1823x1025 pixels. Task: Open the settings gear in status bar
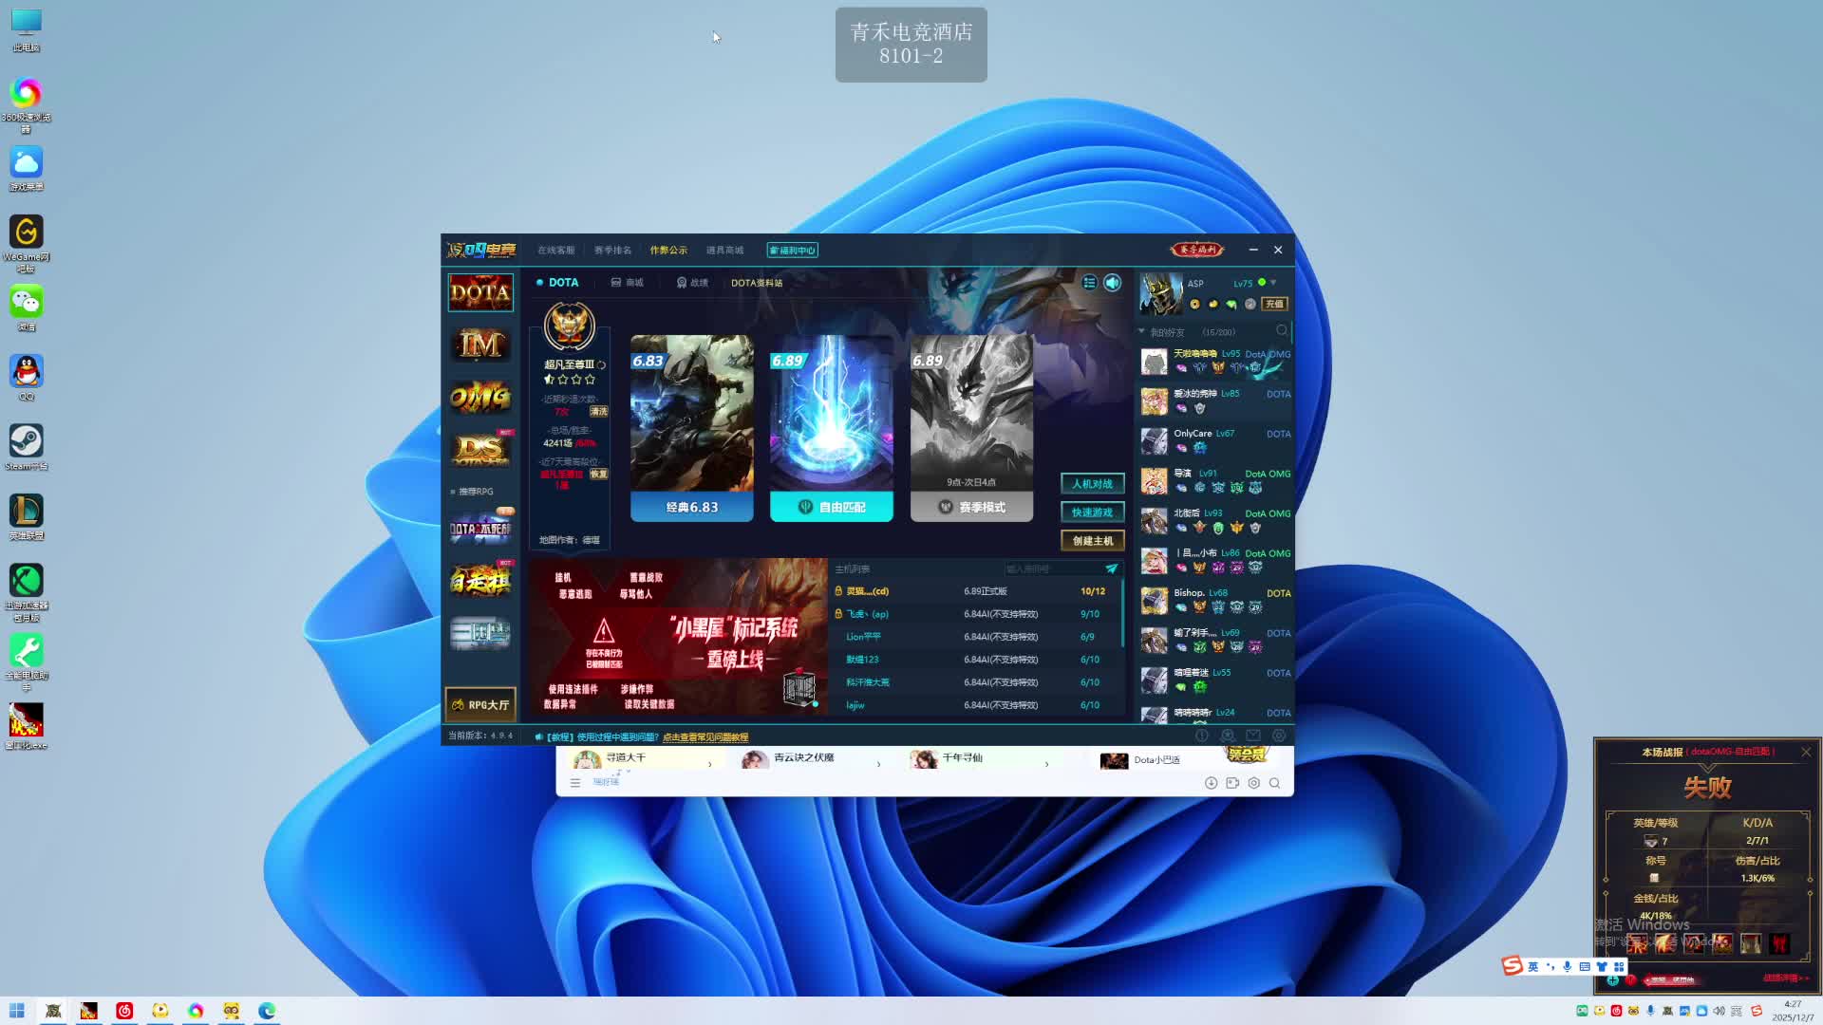tap(1279, 736)
